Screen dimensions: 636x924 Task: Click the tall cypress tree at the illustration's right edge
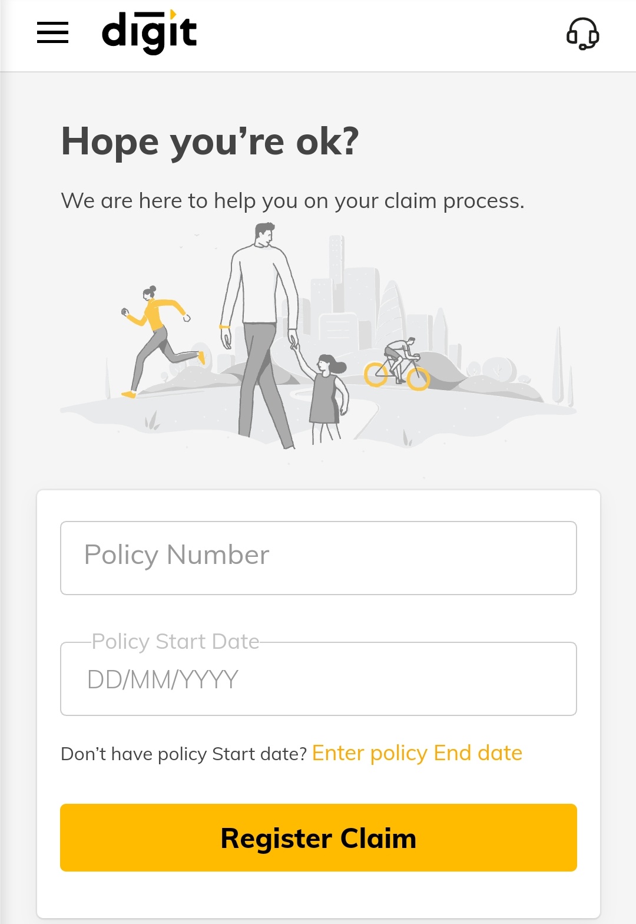click(x=558, y=365)
